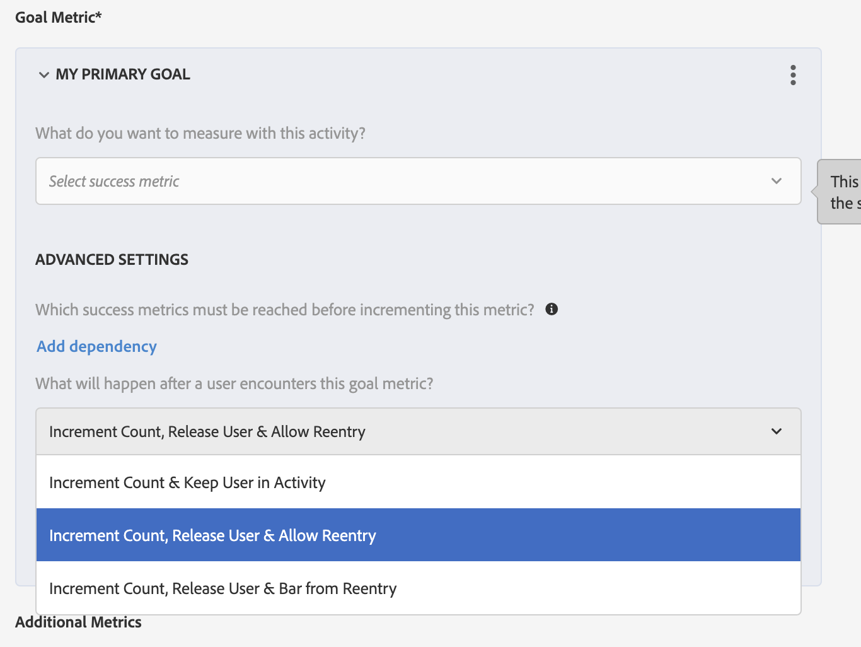861x647 pixels.
Task: Click the Add dependency link
Action: (96, 346)
